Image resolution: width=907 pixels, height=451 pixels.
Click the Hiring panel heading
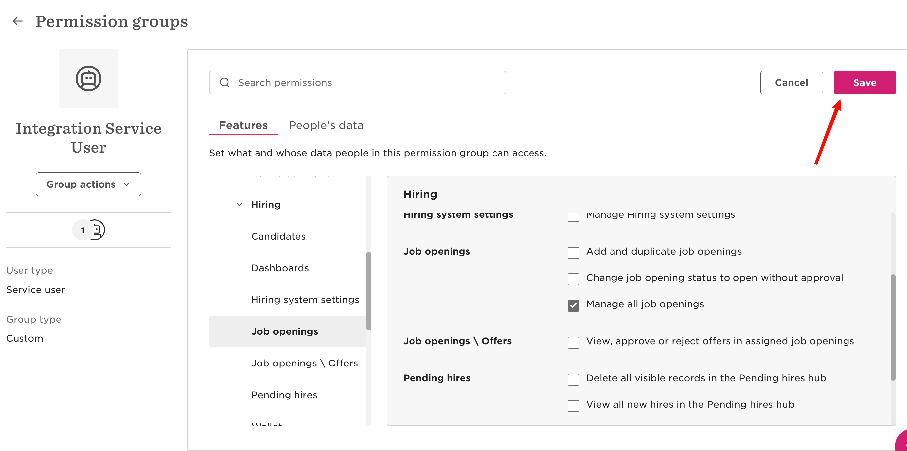point(420,194)
